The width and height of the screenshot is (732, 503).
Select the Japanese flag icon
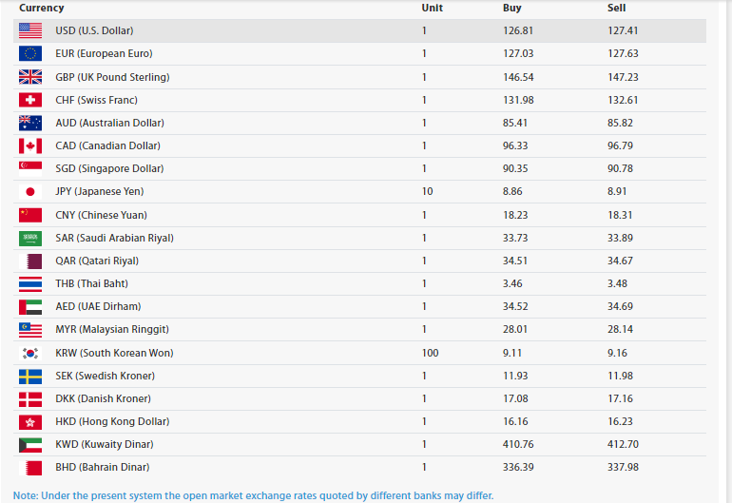point(30,192)
